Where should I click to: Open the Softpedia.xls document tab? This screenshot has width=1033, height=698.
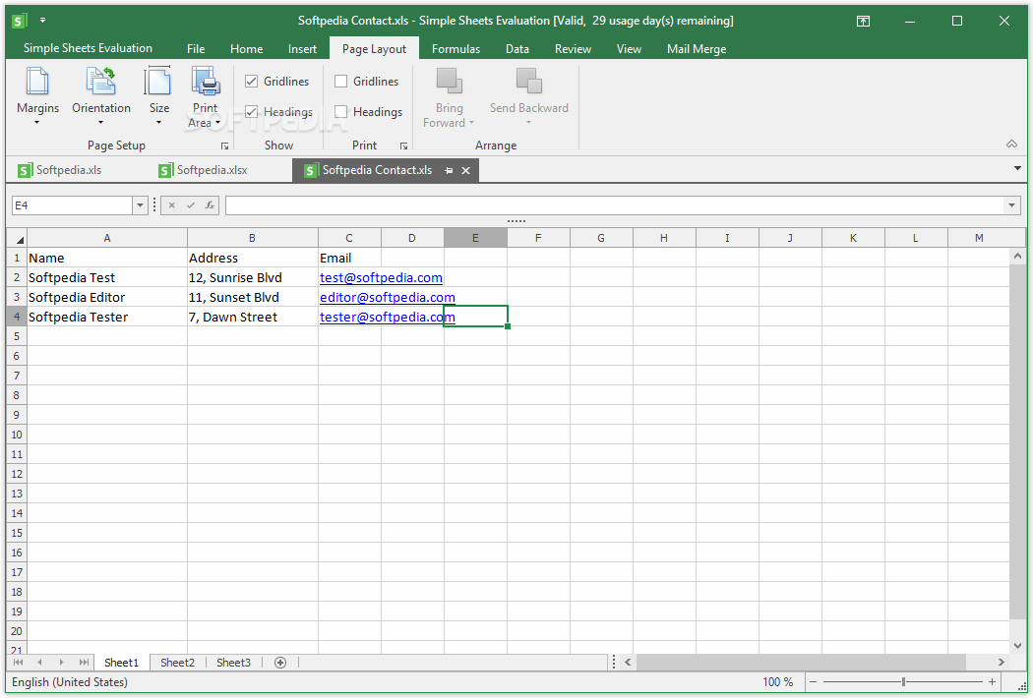(61, 170)
